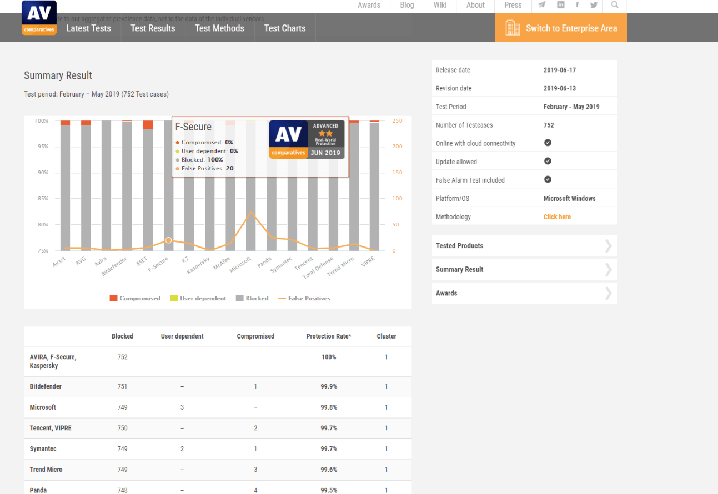Open Methodology 'Click here' link
718x494 pixels.
(557, 217)
